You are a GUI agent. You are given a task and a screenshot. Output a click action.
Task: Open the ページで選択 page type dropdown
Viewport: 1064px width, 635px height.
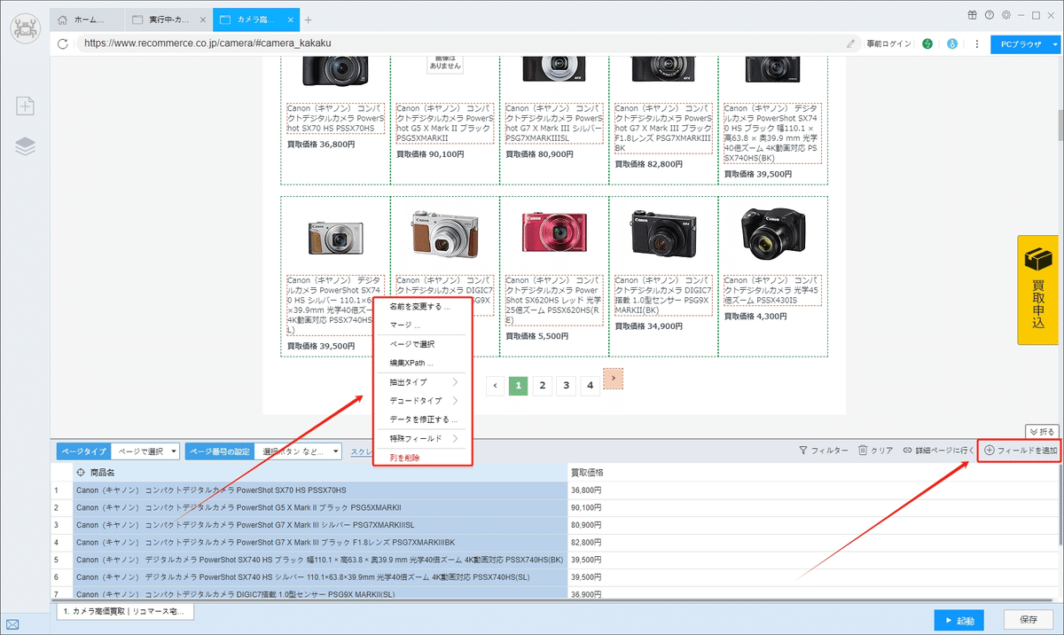(146, 451)
